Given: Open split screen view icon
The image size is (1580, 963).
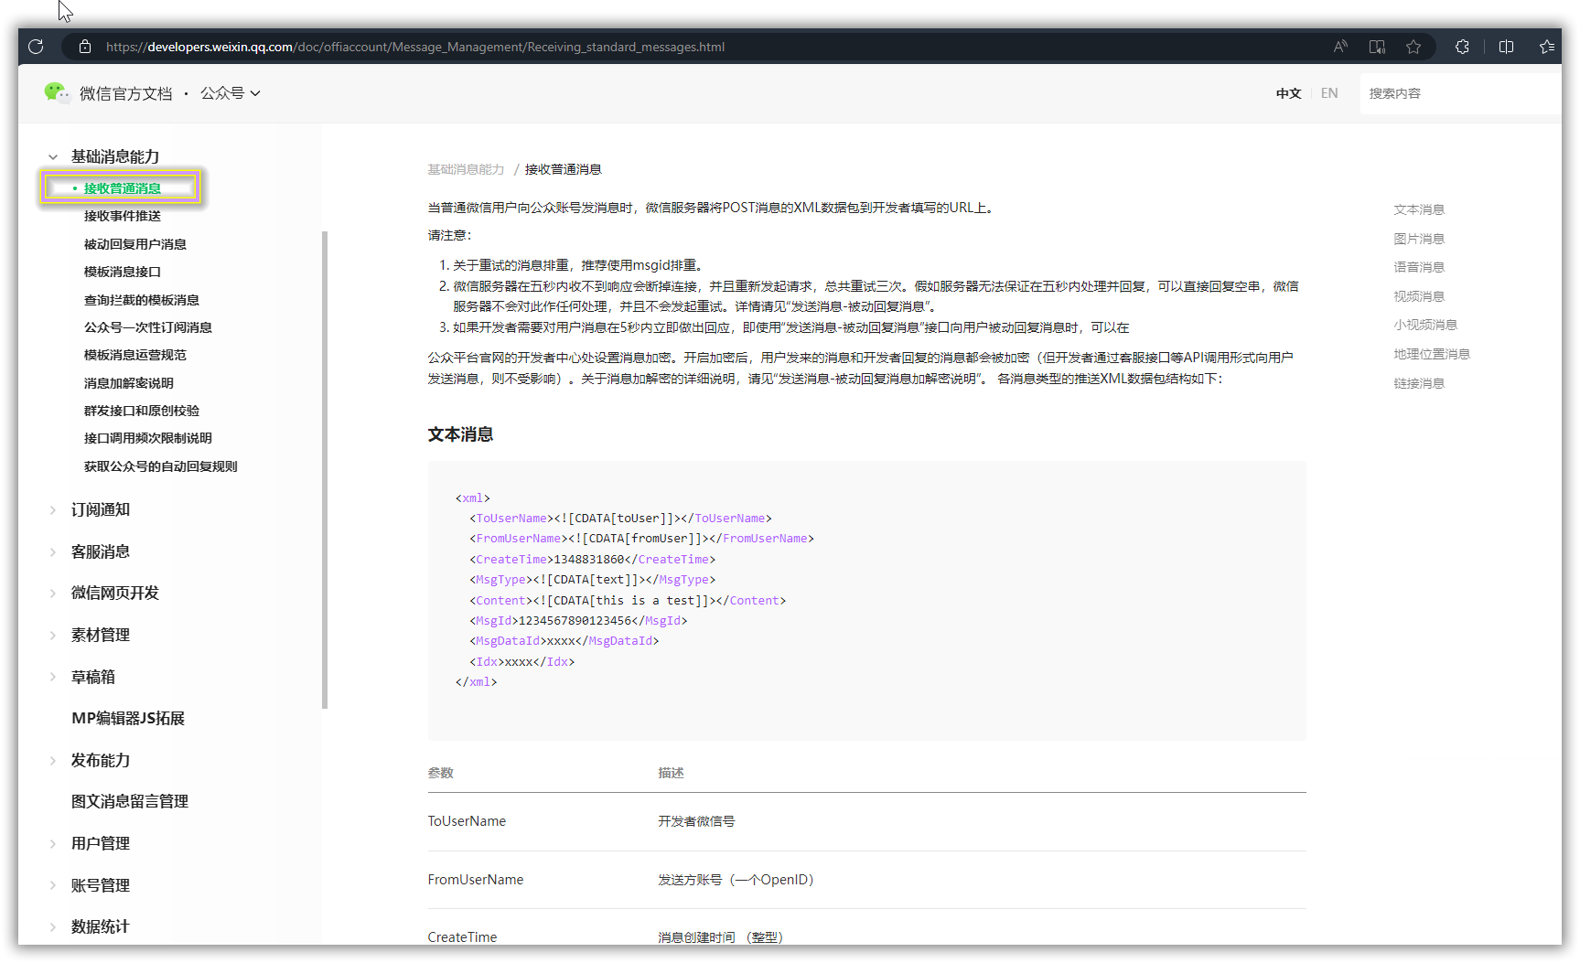Looking at the screenshot, I should [1506, 47].
